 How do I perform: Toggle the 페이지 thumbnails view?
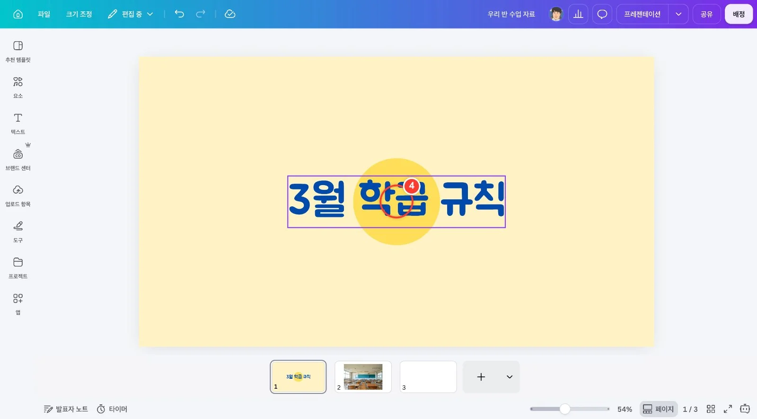(659, 409)
